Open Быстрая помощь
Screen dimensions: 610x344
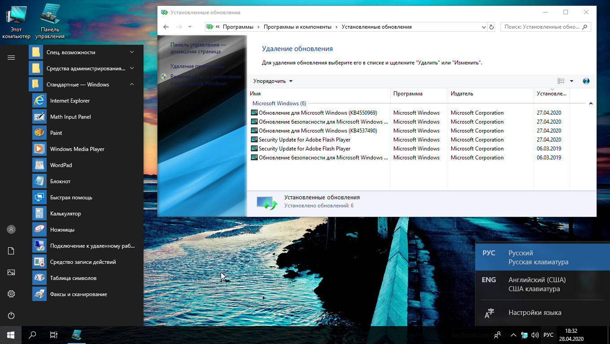pyautogui.click(x=83, y=198)
